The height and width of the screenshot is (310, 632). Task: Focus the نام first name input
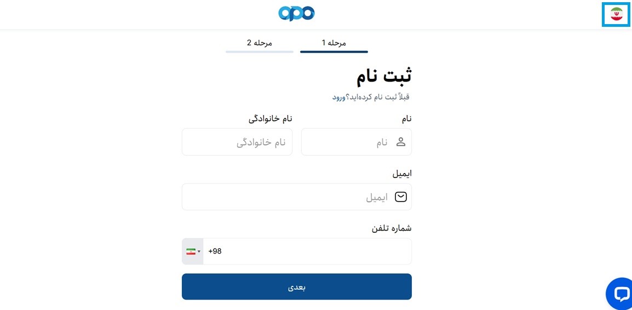[351, 142]
